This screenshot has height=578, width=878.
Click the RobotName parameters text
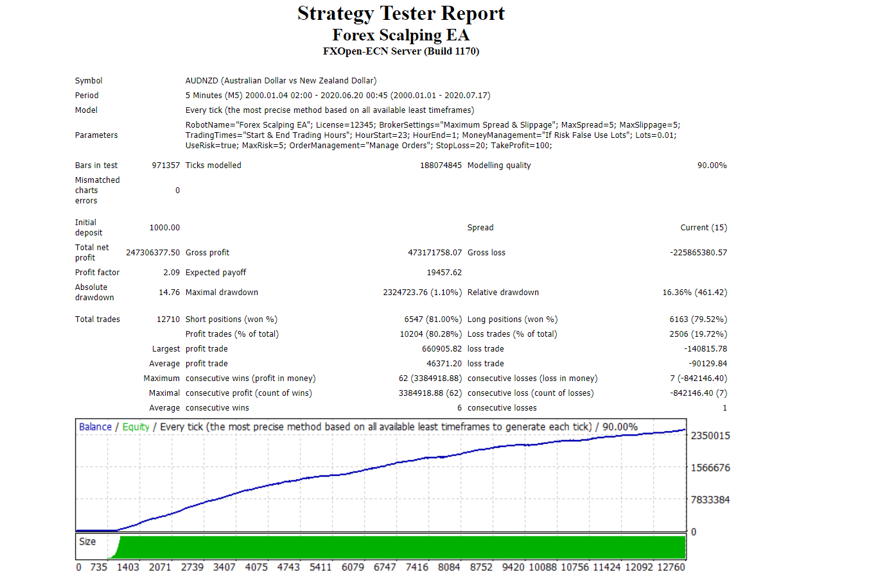tap(433, 135)
